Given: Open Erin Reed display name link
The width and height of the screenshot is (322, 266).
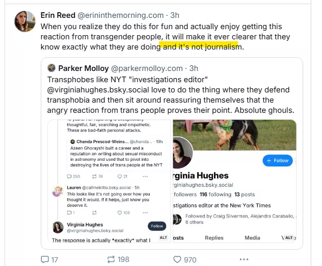Looking at the screenshot, I should [x=58, y=15].
